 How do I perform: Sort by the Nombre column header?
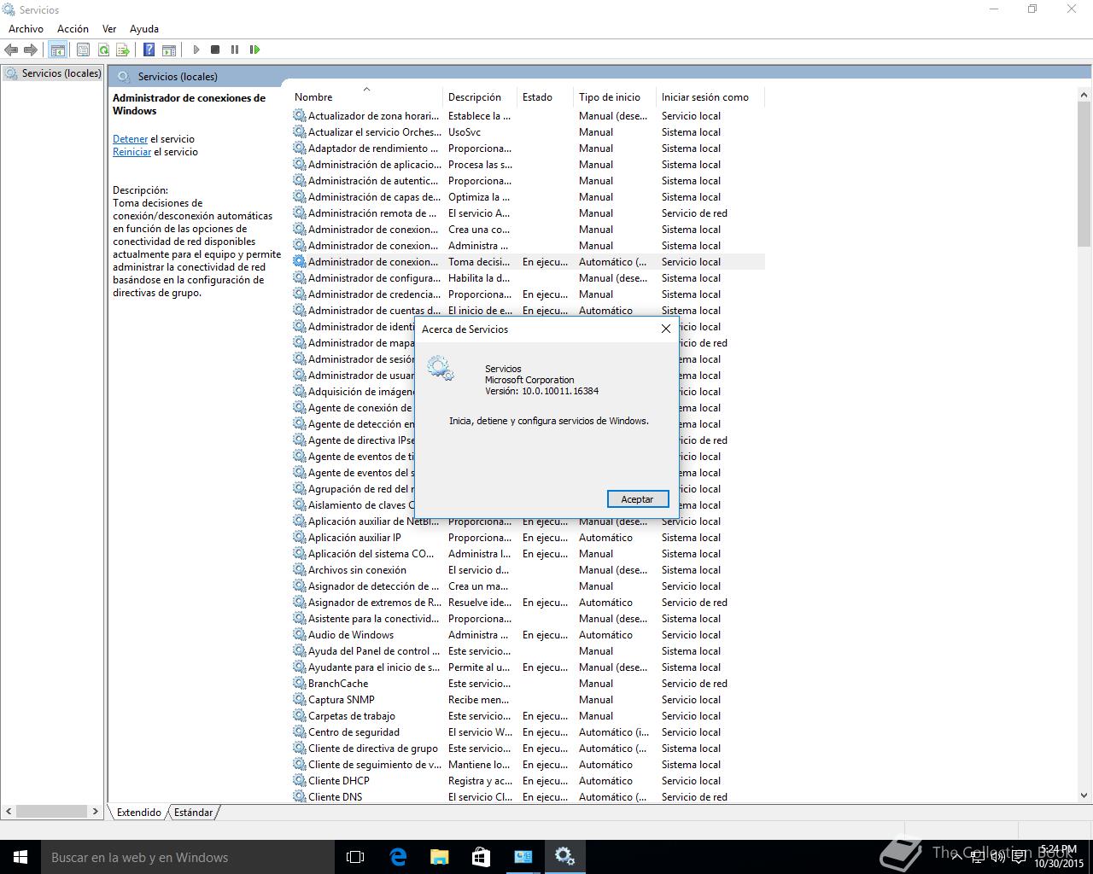[x=366, y=96]
